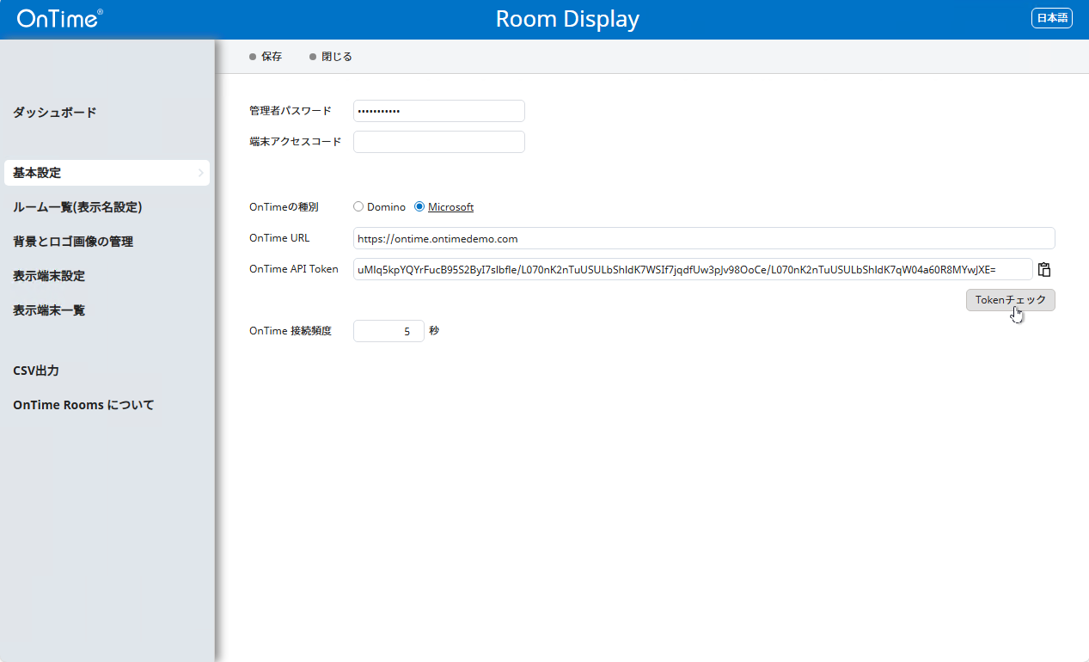Open the 表示端末一覧 page
1089x662 pixels.
[x=49, y=310]
